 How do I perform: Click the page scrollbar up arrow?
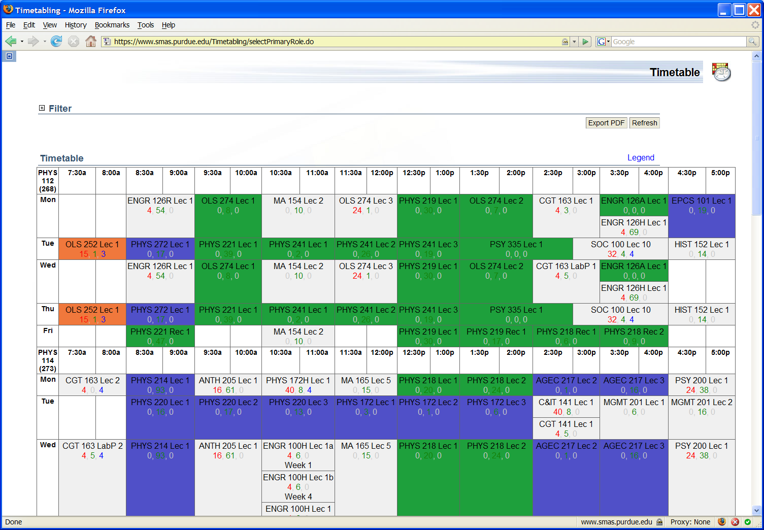pos(756,56)
